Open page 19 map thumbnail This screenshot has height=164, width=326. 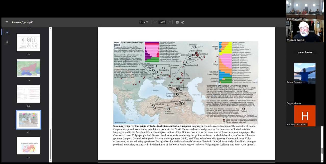[x=28, y=68]
